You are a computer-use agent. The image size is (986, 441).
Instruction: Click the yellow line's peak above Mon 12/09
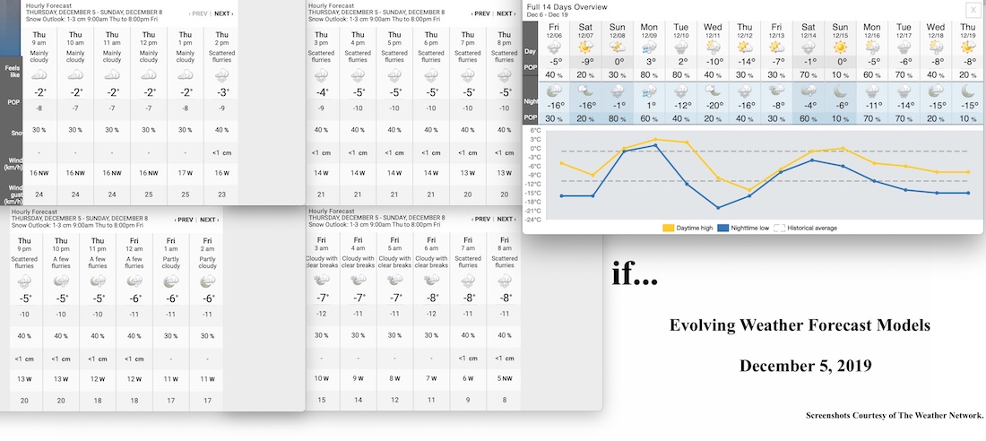coord(654,139)
